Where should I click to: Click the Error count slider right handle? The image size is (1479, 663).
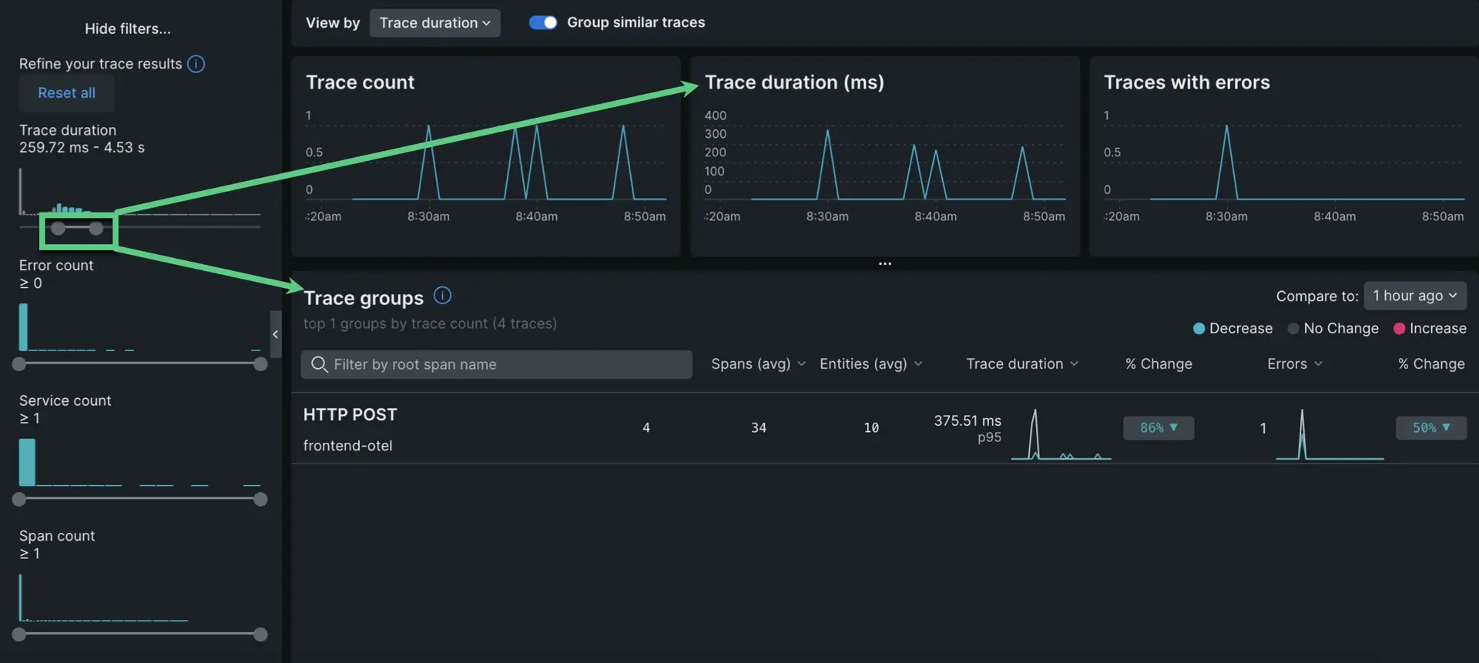260,364
